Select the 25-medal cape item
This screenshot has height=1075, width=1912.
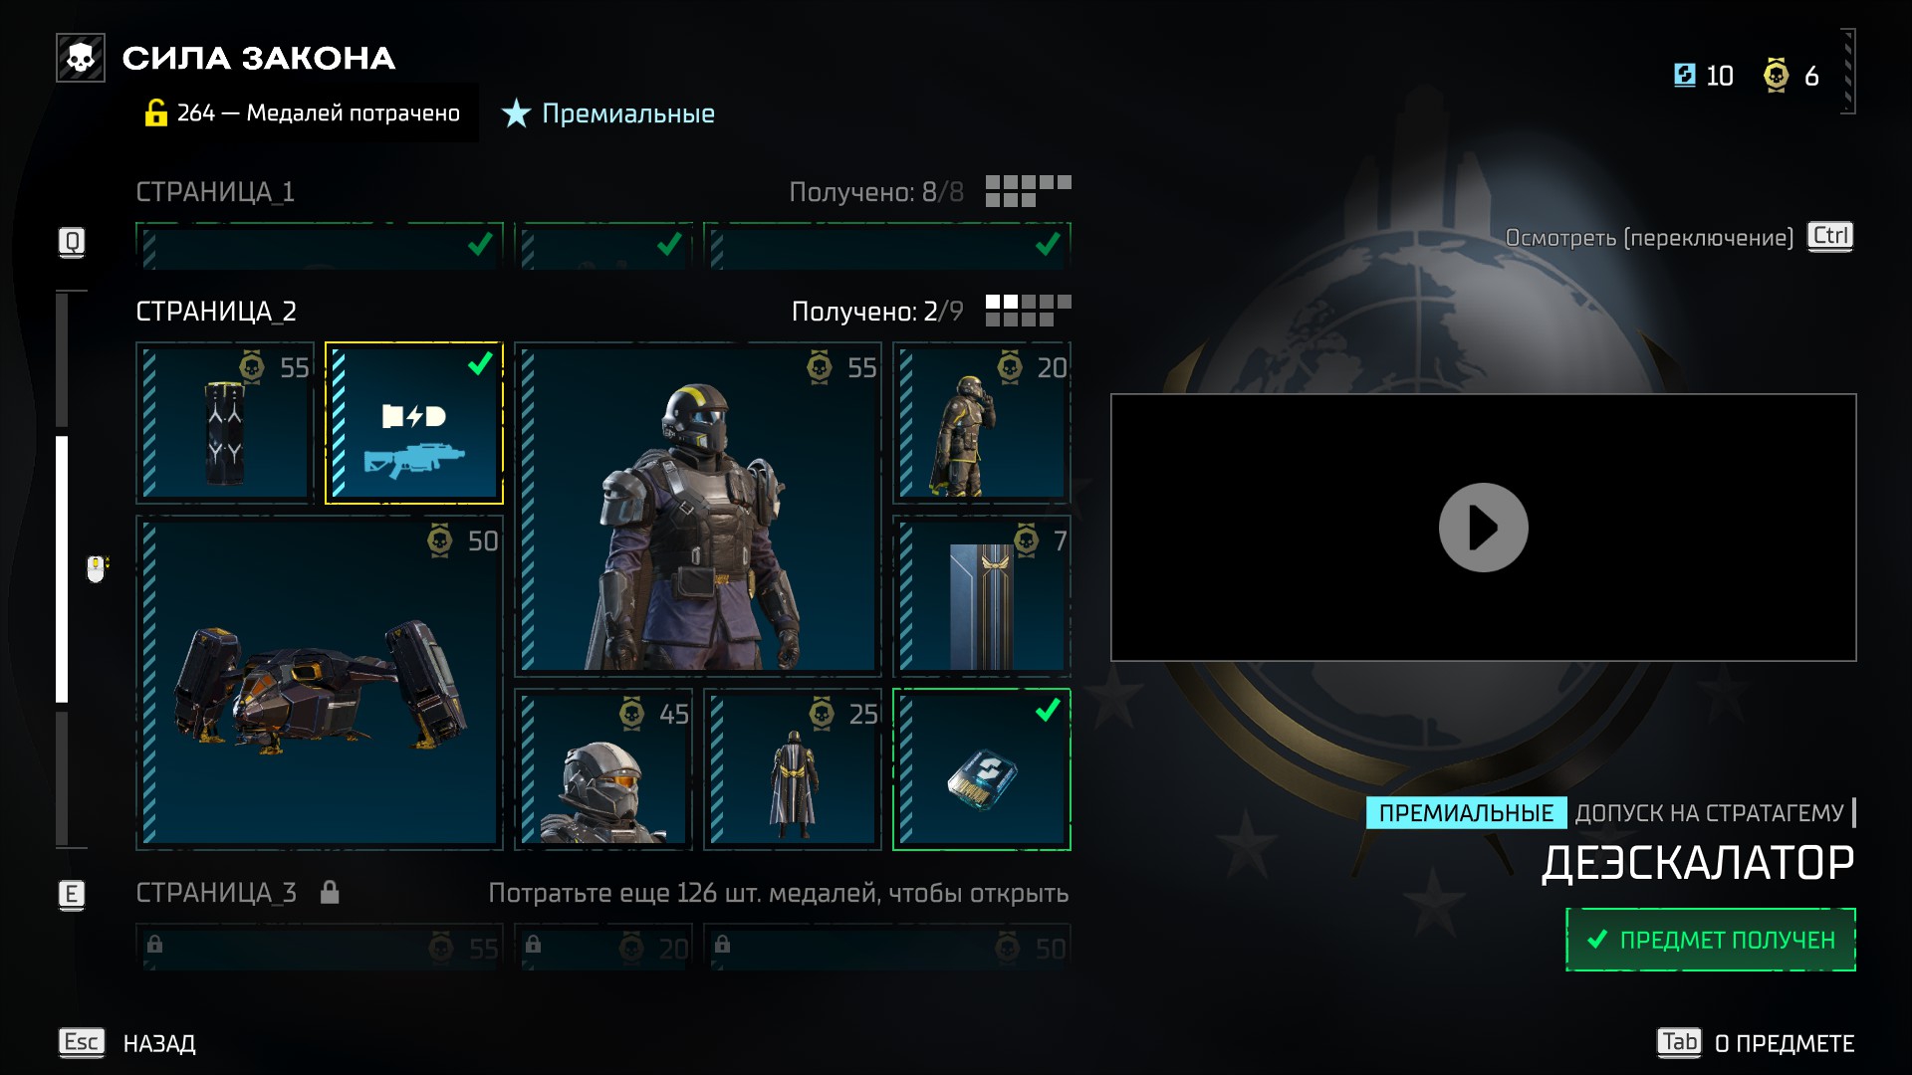click(792, 769)
